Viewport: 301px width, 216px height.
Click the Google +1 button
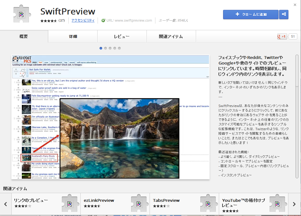point(282,36)
